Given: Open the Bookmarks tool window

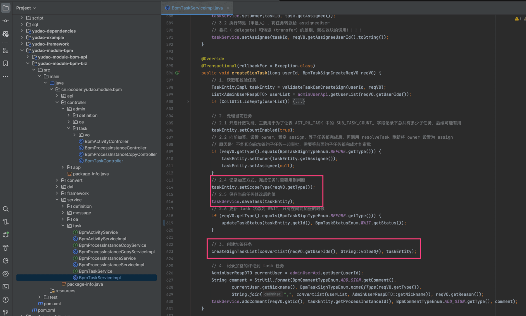Looking at the screenshot, I should (6, 63).
